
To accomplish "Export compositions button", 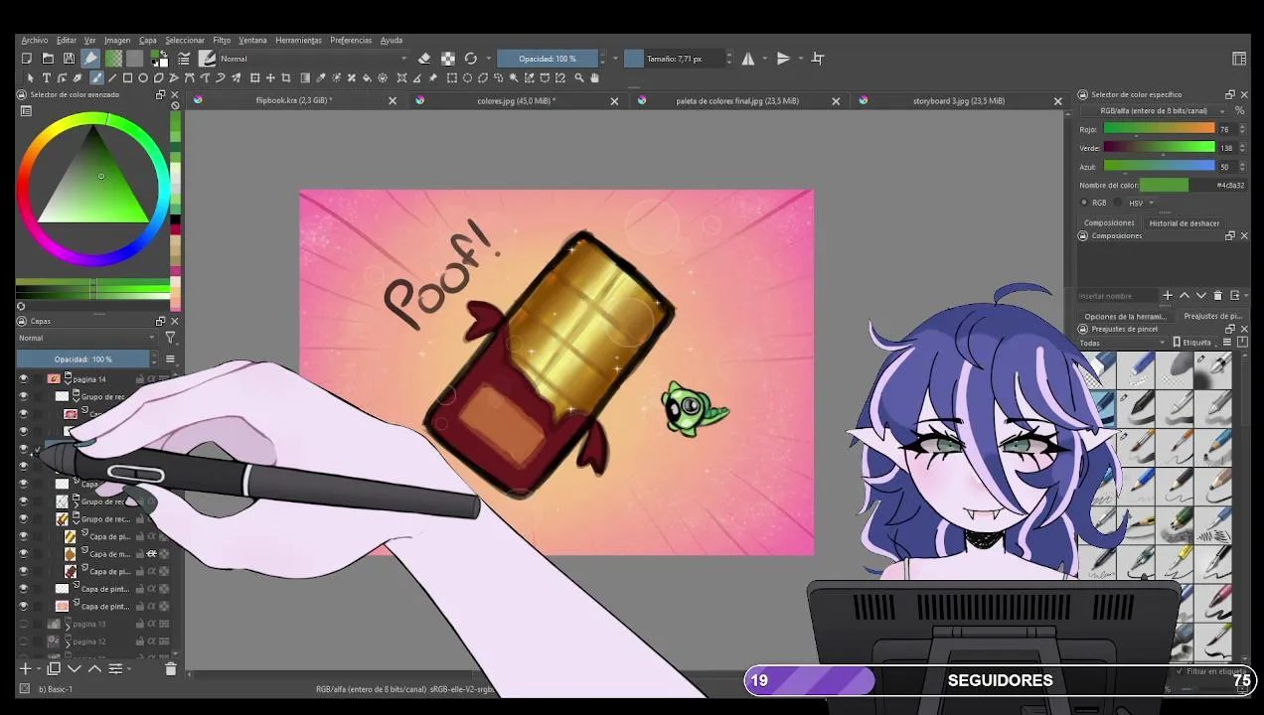I will [x=1235, y=296].
